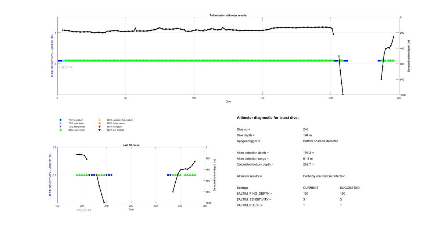The image size is (441, 228).
Task: Click the dark red 'NVV, not pinging' triangle marker
Action: 99,130
